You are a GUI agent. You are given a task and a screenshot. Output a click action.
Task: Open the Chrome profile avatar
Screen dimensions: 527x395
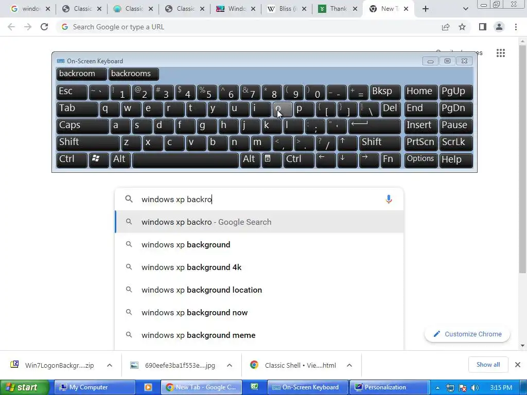(499, 27)
